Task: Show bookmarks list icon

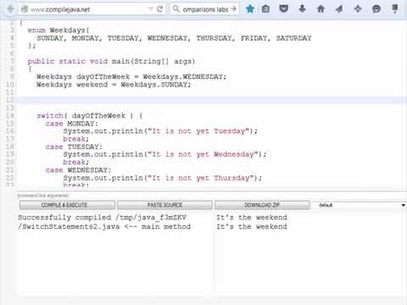Action: (265, 9)
